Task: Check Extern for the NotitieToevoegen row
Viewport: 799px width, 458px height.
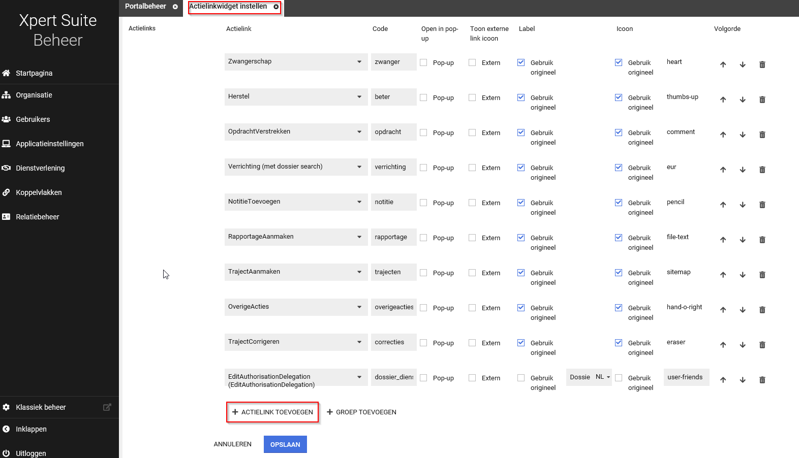Action: click(x=472, y=203)
